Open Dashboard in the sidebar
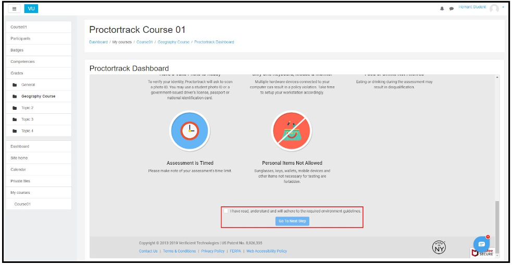This screenshot has width=512, height=265. pos(39,147)
